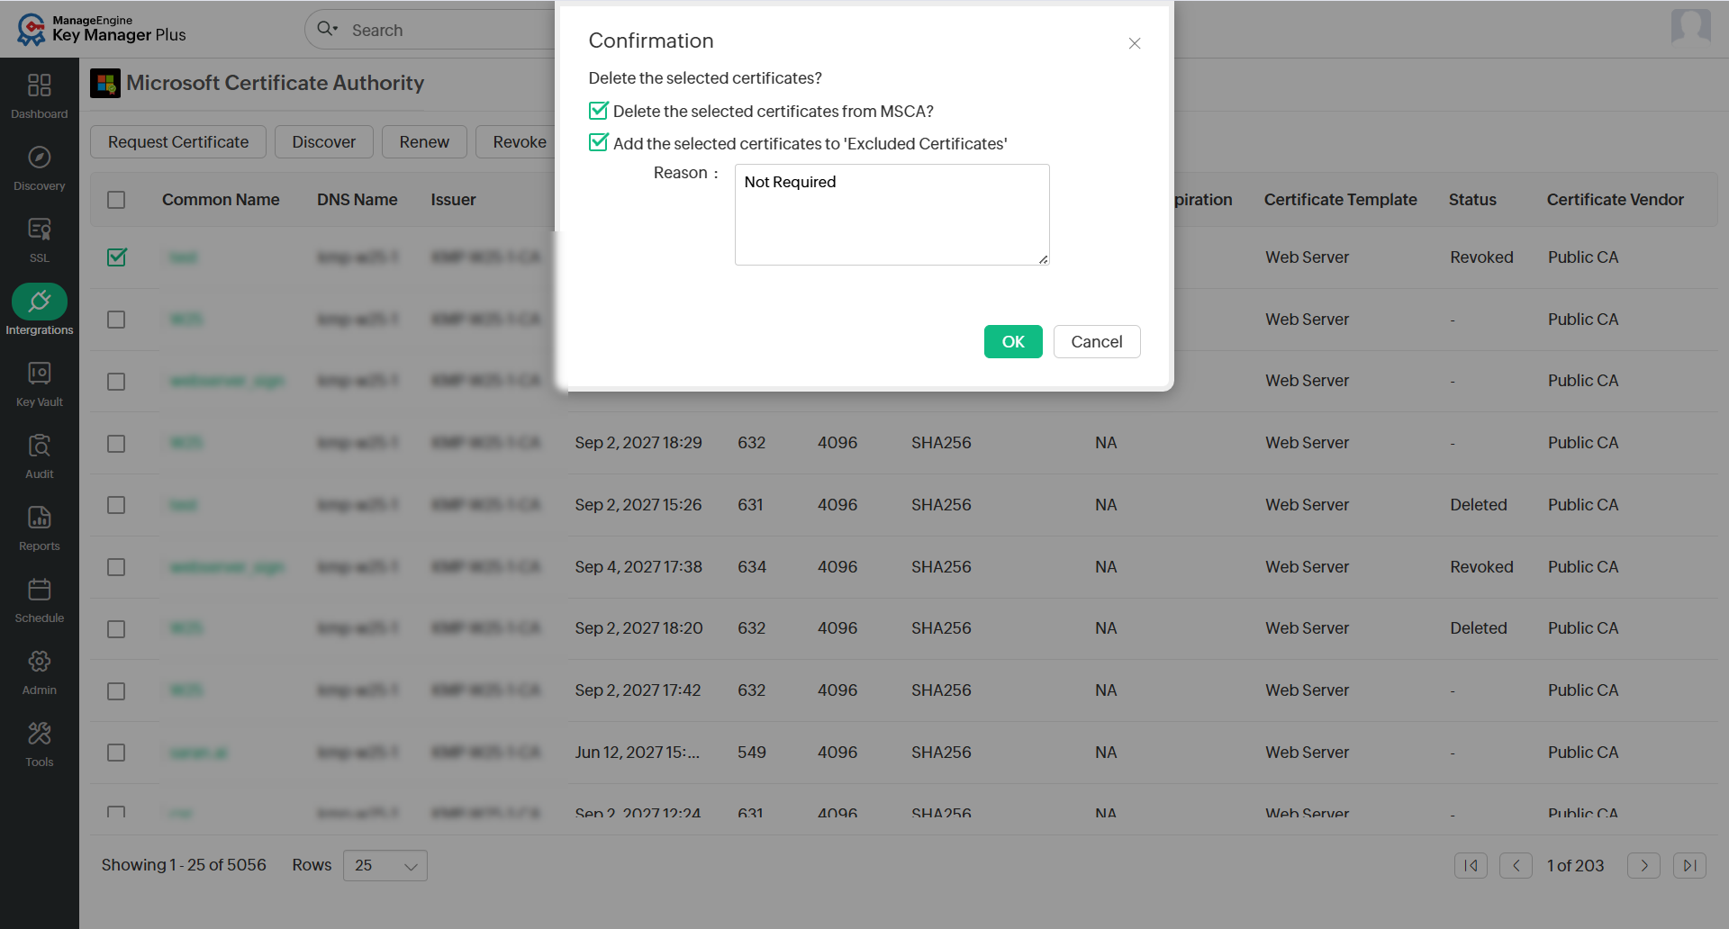1729x929 pixels.
Task: Click the 'Showing 1 - 25 of 5056' text
Action: (184, 865)
